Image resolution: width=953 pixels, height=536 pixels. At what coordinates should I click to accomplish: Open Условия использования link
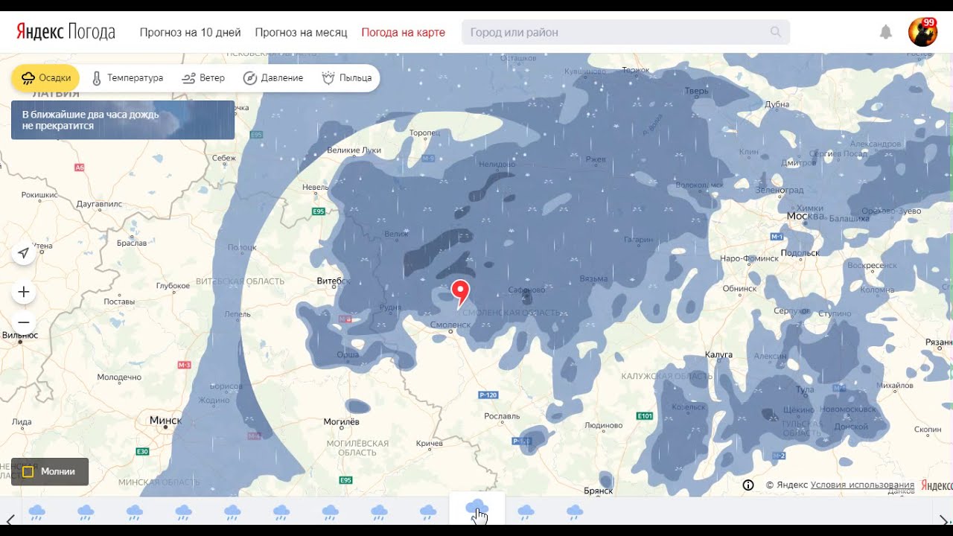pyautogui.click(x=862, y=485)
